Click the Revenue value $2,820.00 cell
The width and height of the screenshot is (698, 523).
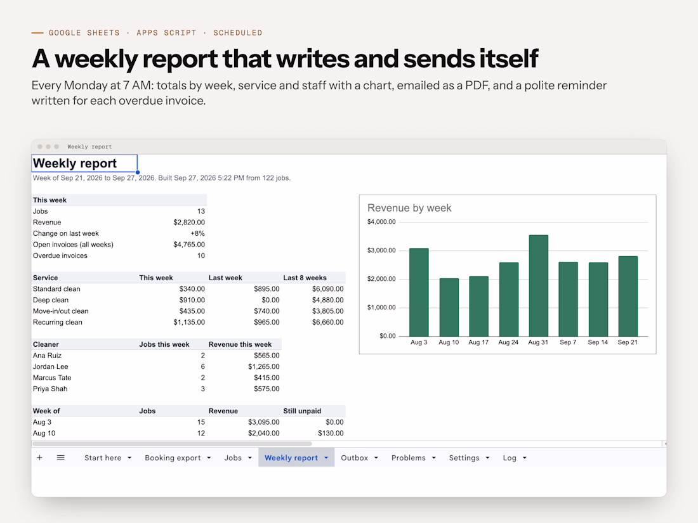click(x=189, y=223)
